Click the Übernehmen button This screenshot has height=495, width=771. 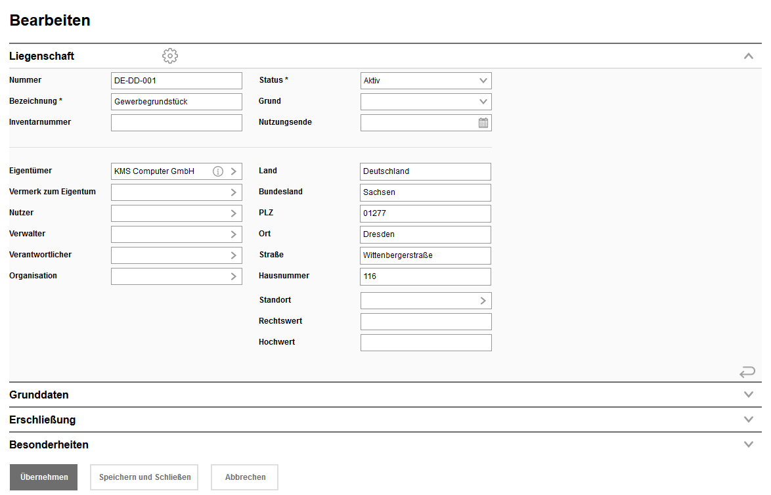[43, 477]
